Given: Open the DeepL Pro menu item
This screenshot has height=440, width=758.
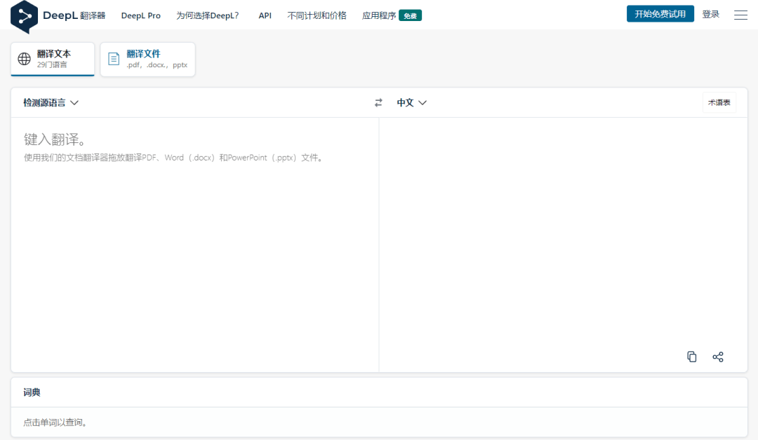Looking at the screenshot, I should 140,15.
